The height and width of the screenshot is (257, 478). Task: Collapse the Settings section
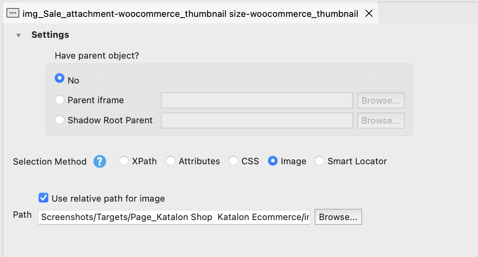click(18, 35)
